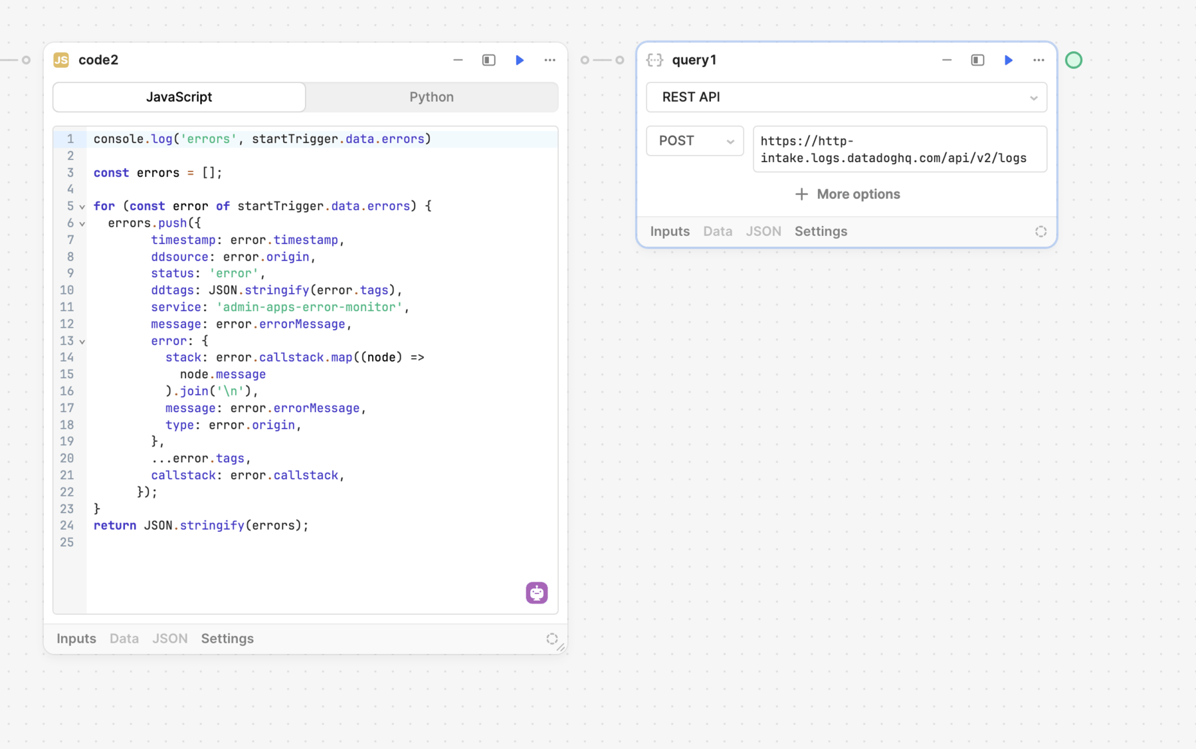The width and height of the screenshot is (1196, 749).
Task: Click code2 status spinner icon
Action: (x=551, y=639)
